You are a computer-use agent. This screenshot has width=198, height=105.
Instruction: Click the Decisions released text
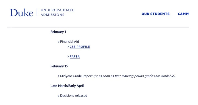[x=74, y=96]
